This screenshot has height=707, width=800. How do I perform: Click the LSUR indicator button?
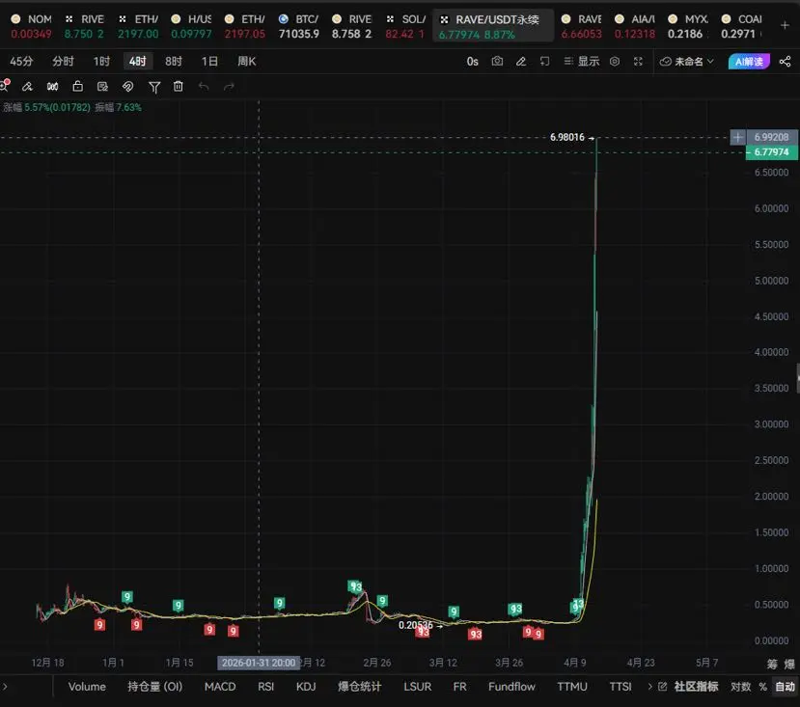417,687
